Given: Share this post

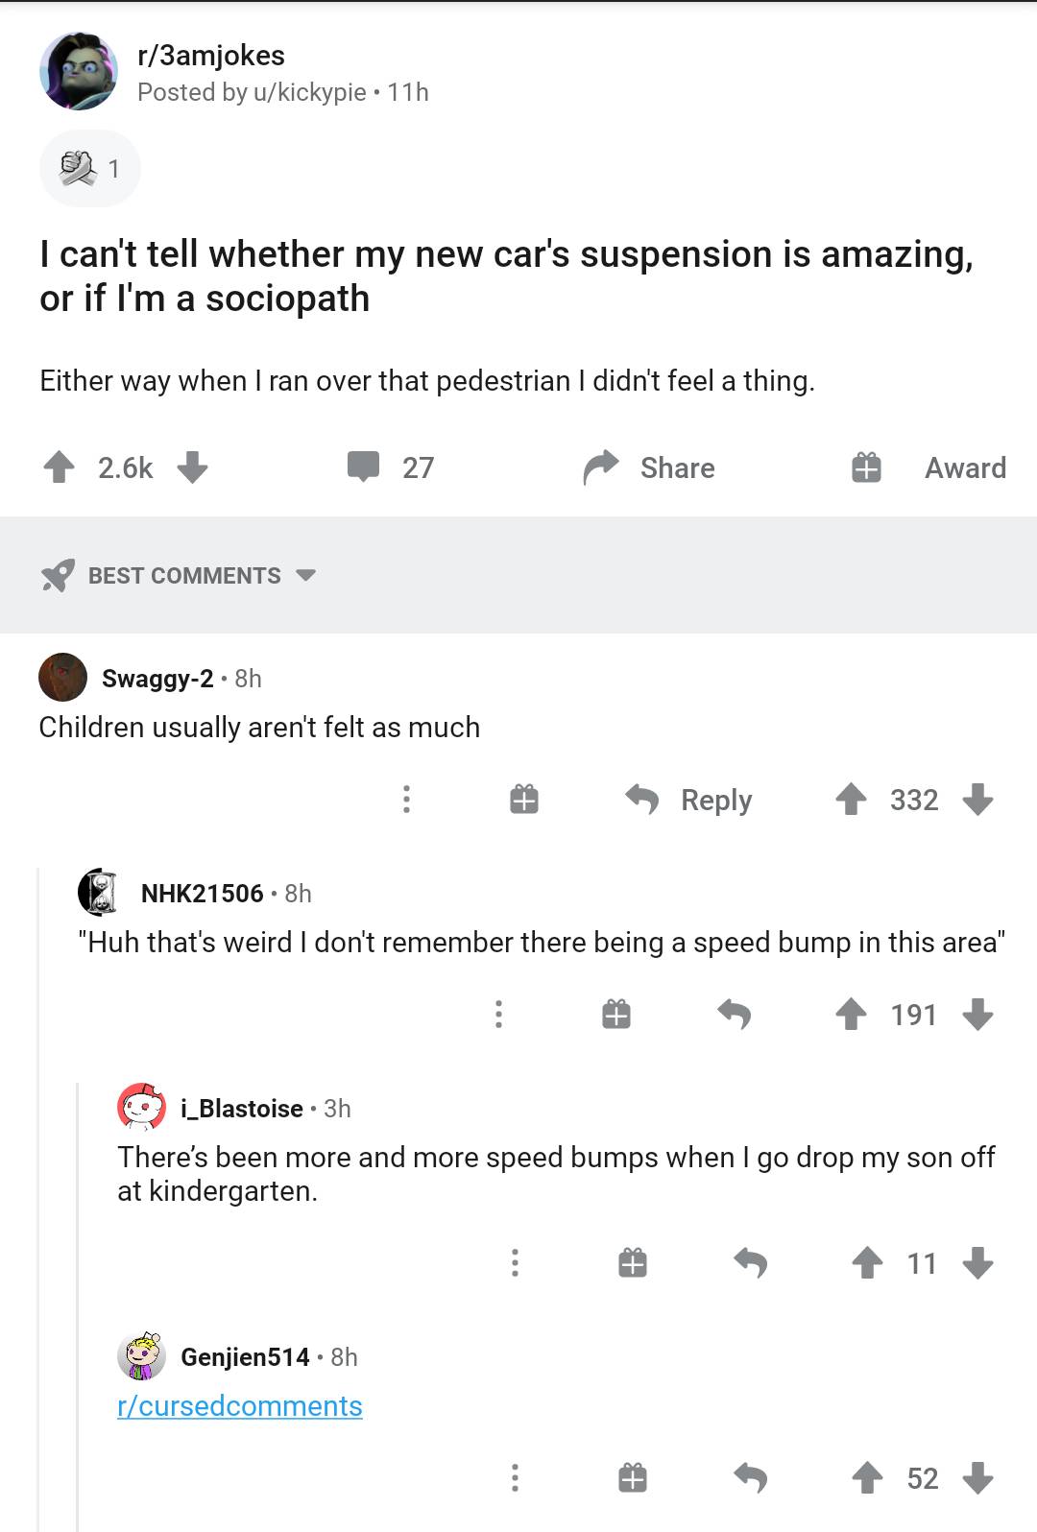Looking at the screenshot, I should point(650,467).
